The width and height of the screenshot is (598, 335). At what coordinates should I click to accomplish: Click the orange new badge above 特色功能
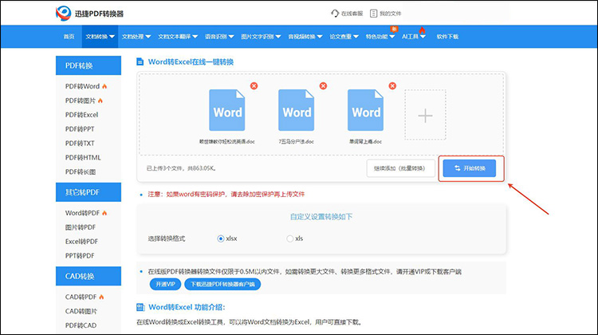394,29
